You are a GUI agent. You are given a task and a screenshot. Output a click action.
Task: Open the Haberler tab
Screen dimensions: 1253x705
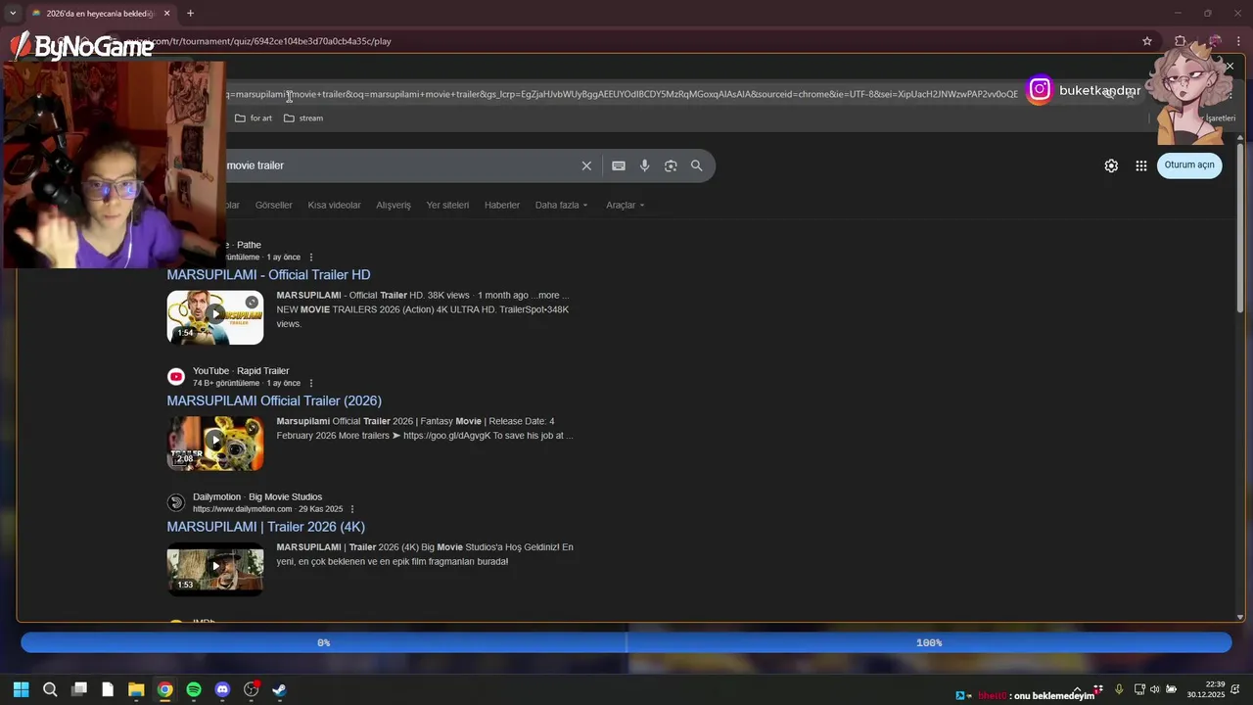point(502,206)
